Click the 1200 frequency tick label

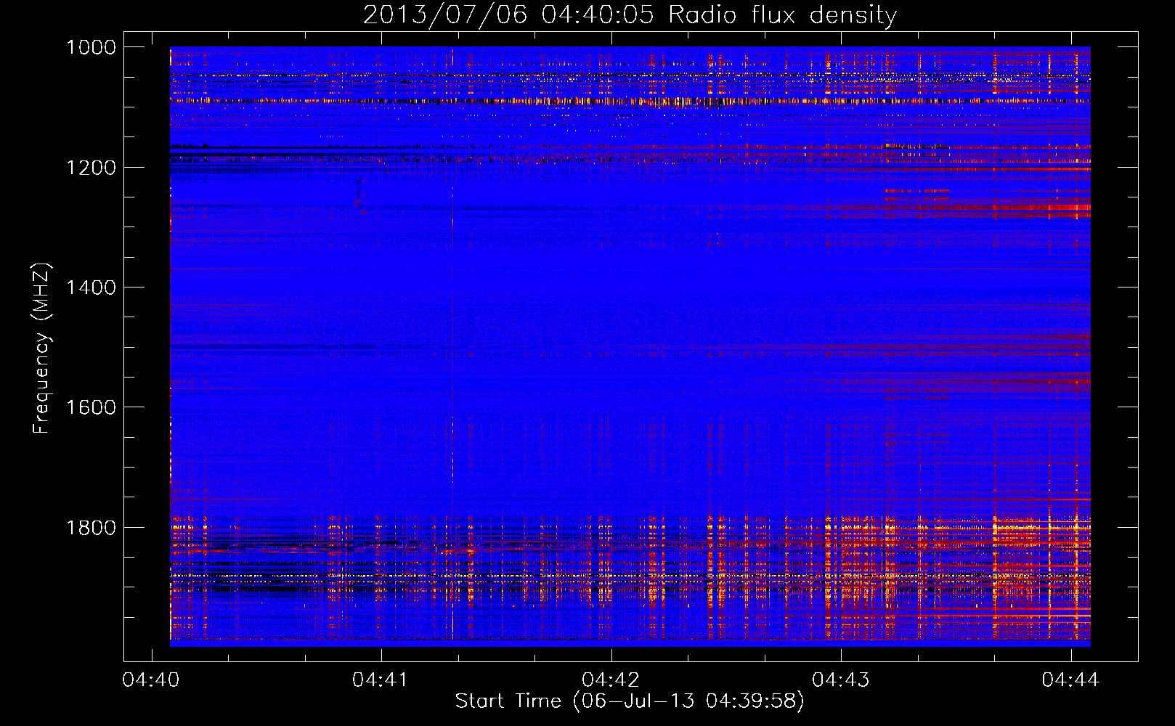pos(91,168)
